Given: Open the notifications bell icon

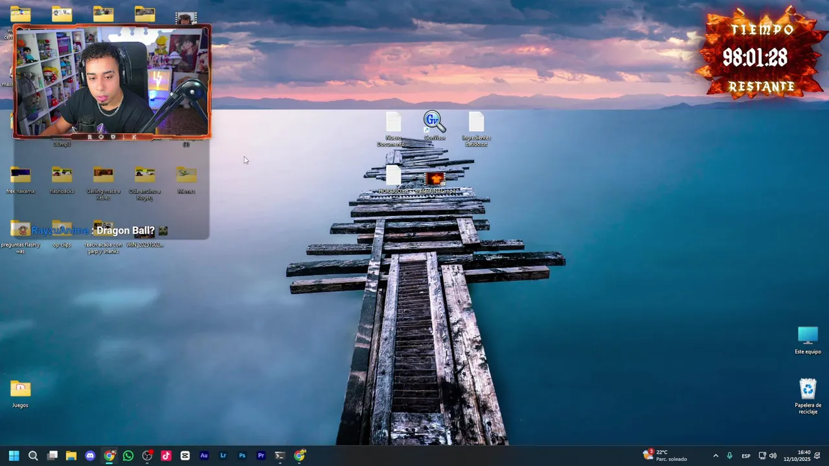Looking at the screenshot, I should point(817,456).
